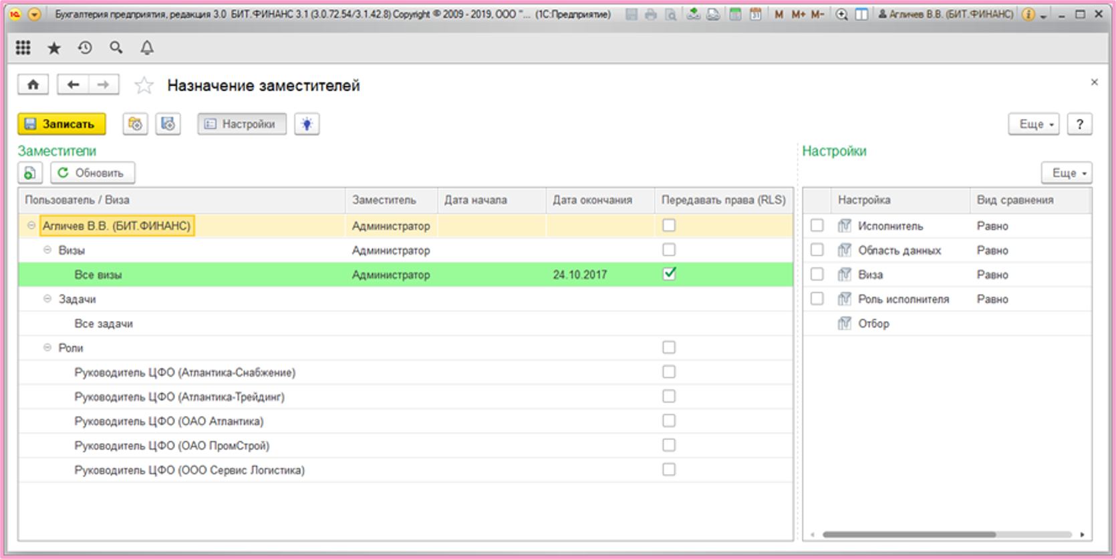Screen dimensions: 1116x559
Task: Select the 24.10.2017 end date cell
Action: tap(600, 275)
